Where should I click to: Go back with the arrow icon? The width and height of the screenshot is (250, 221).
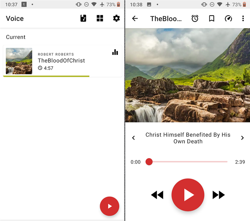point(135,18)
